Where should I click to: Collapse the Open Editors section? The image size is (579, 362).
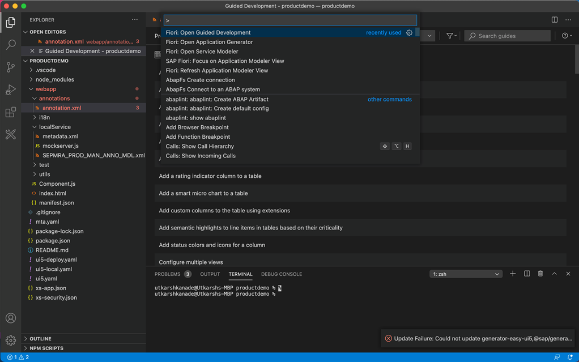26,32
